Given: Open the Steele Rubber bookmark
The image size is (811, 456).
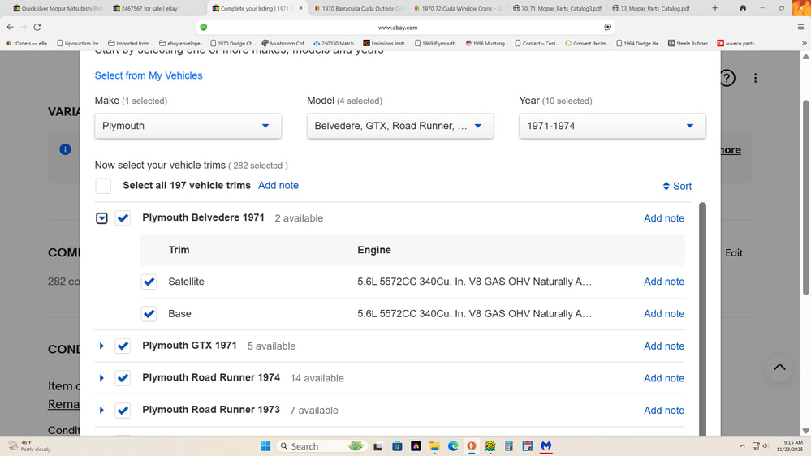Looking at the screenshot, I should tap(689, 44).
